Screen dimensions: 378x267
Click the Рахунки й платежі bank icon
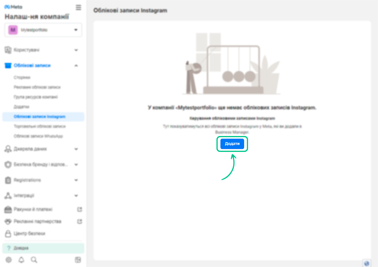point(8,209)
